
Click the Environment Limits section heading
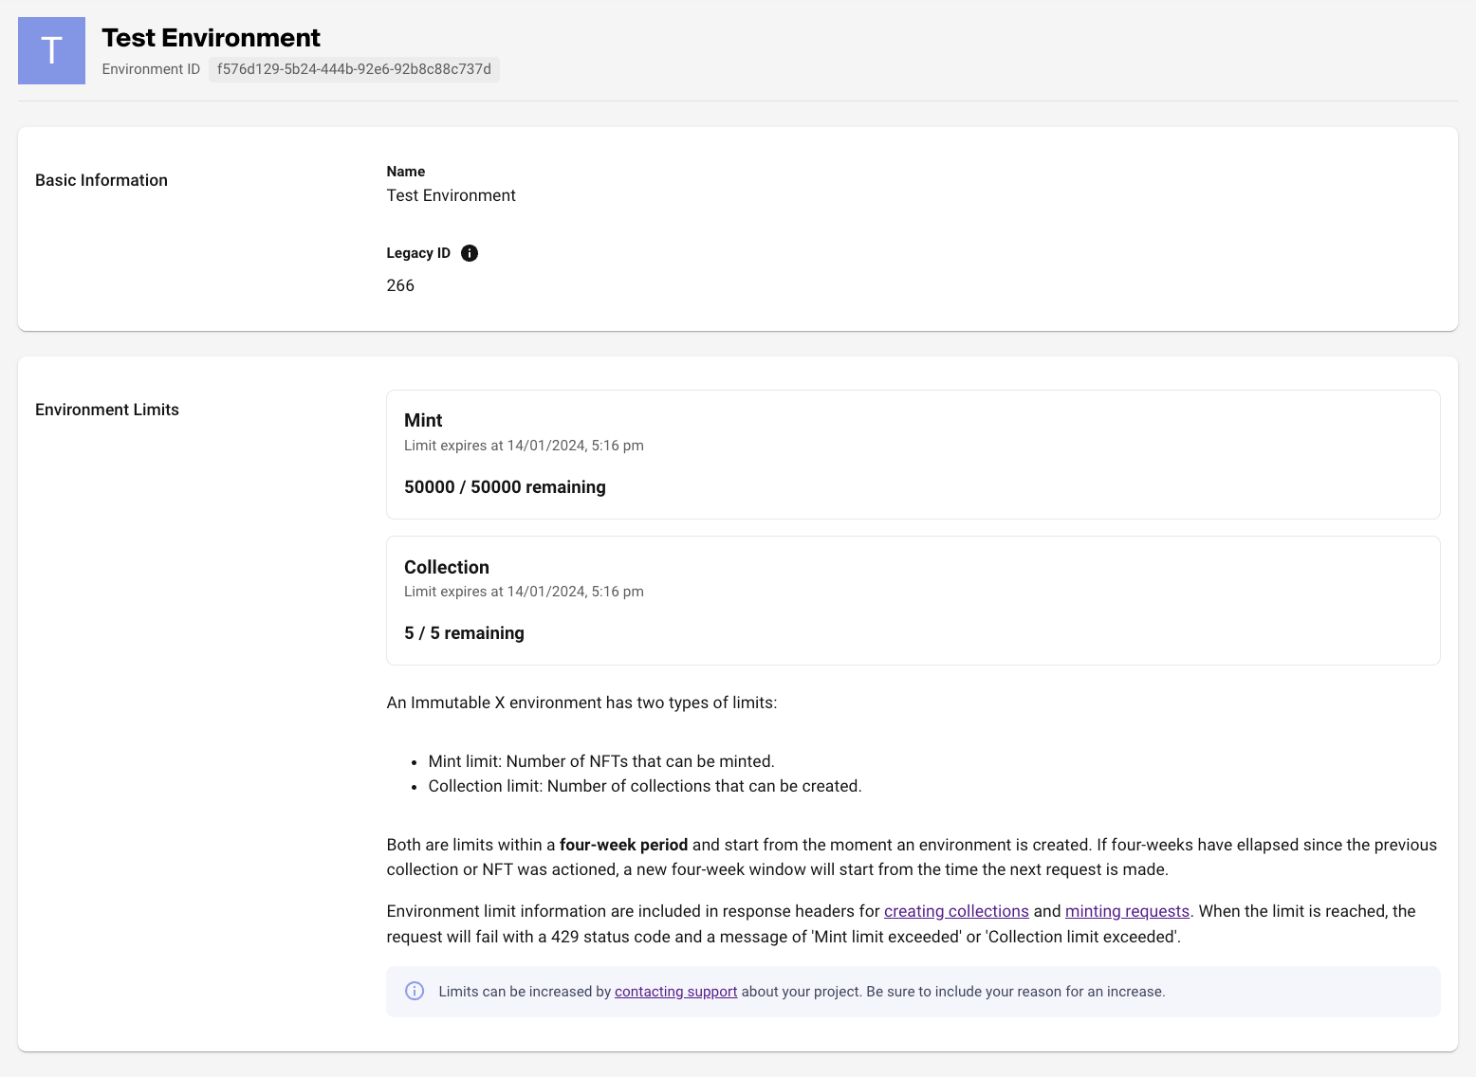click(107, 410)
